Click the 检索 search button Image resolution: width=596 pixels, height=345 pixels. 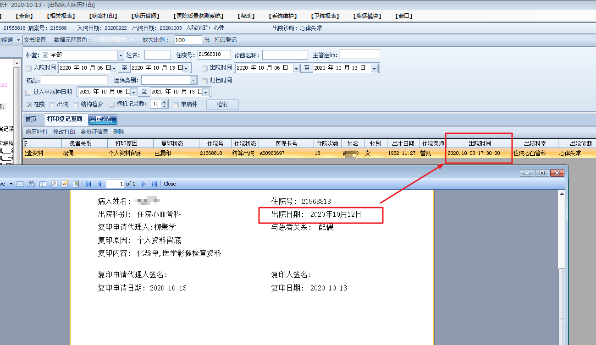222,104
